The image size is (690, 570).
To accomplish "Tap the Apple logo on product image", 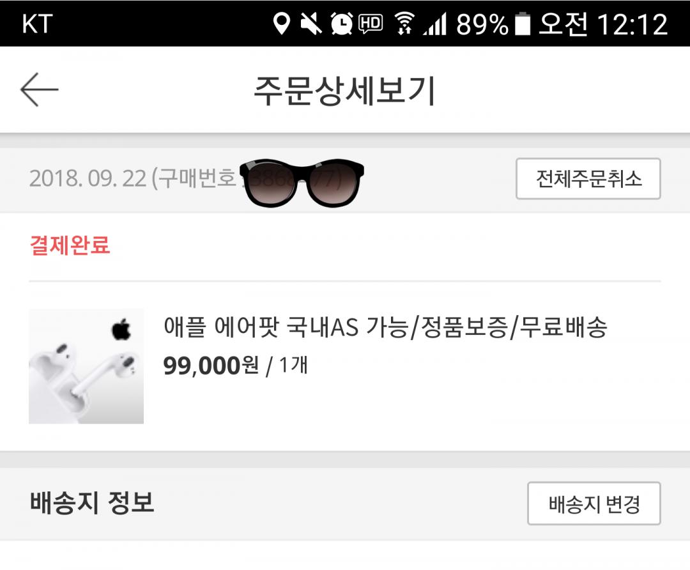I will coord(121,330).
